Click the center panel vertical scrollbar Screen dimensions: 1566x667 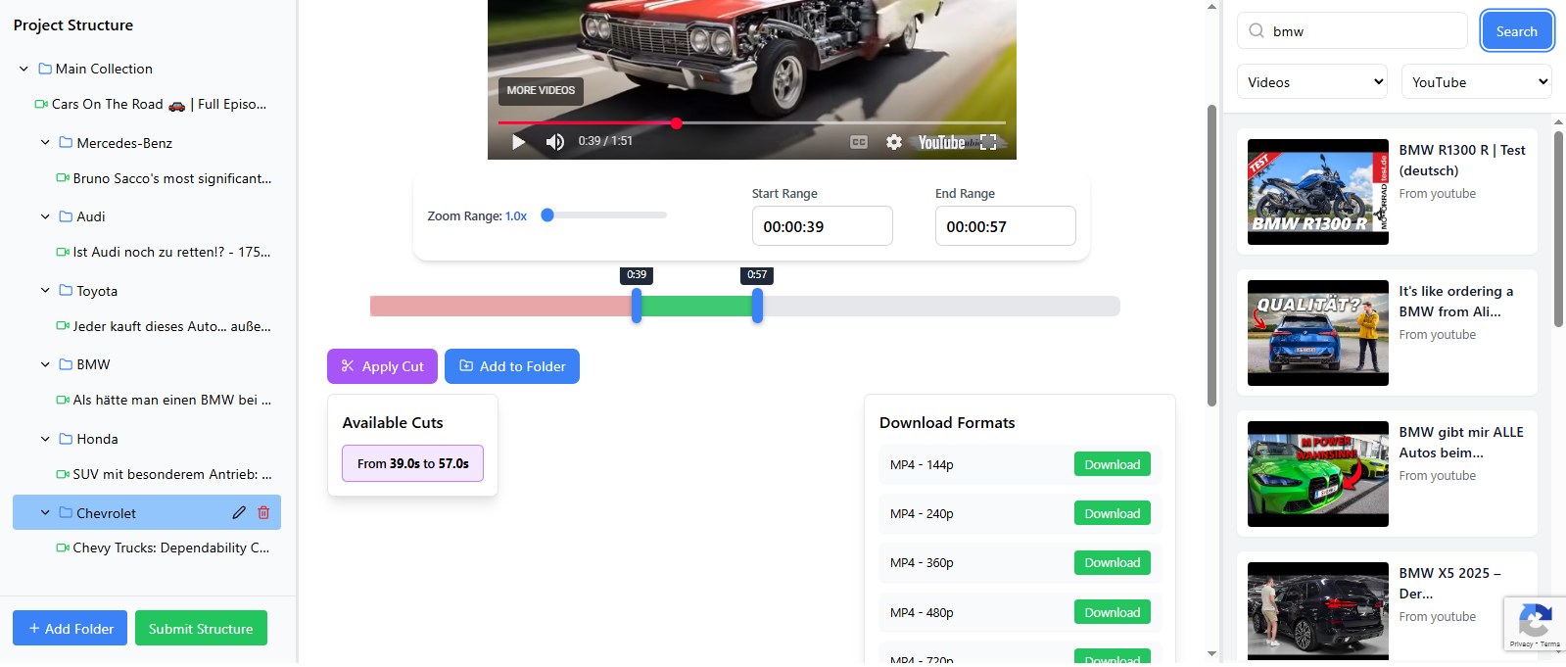tap(1211, 255)
